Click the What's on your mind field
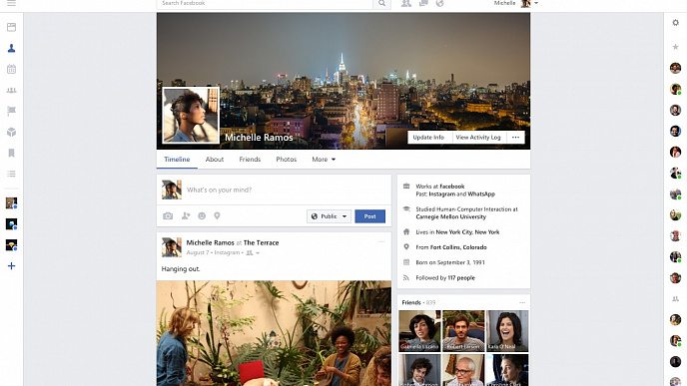The height and width of the screenshot is (386, 687). click(287, 190)
